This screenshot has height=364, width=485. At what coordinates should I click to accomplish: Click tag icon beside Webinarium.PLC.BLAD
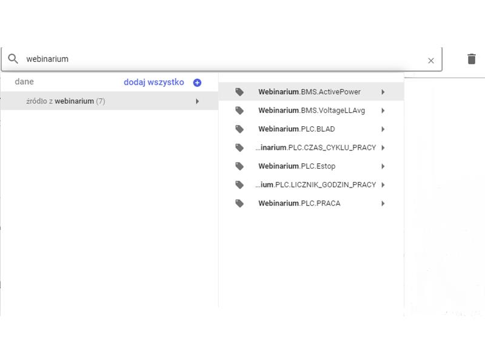(239, 129)
